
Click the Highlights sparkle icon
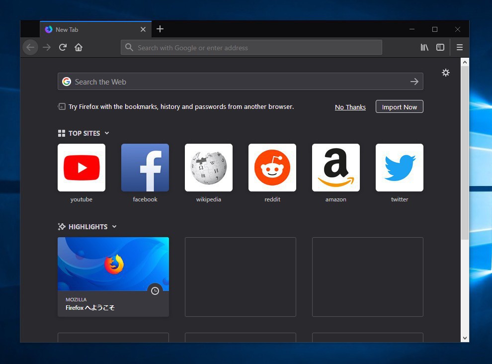pos(62,227)
